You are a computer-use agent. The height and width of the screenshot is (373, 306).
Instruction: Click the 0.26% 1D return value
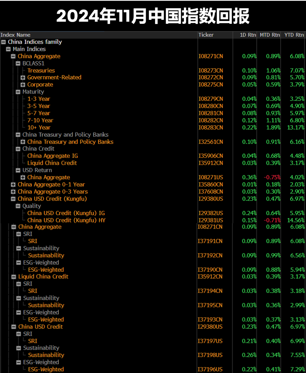tap(249, 355)
